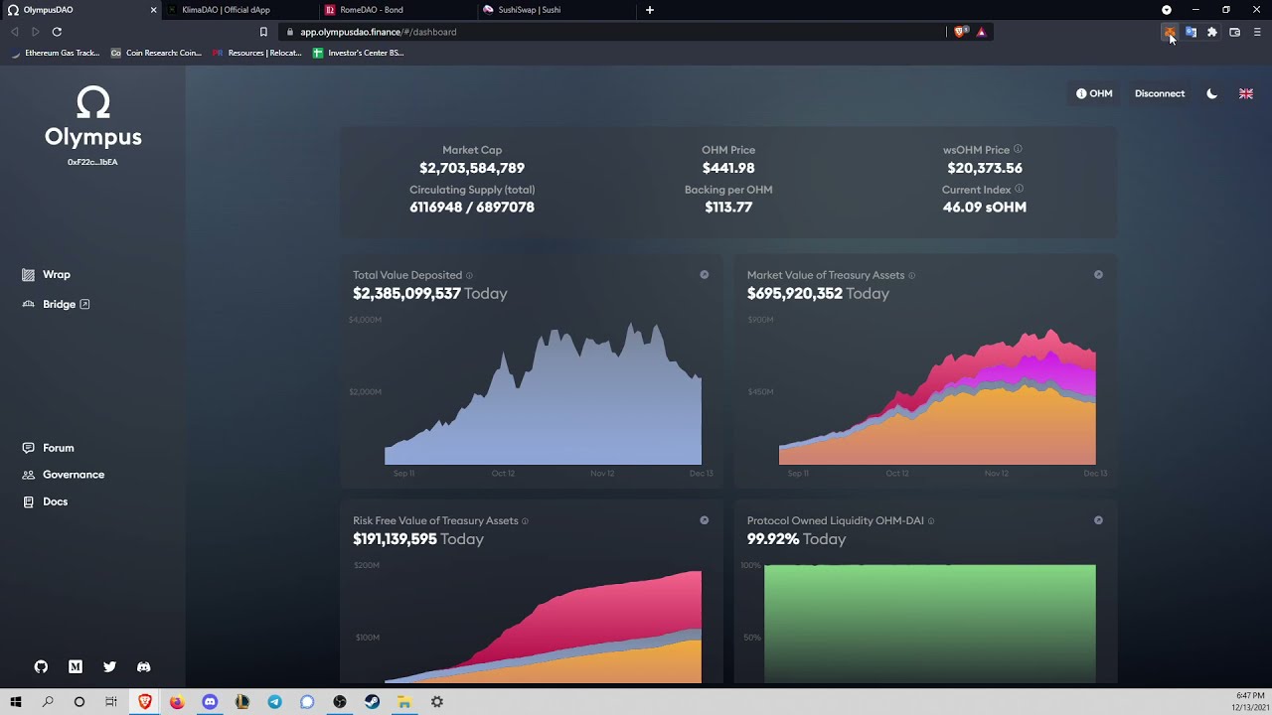The image size is (1272, 715).
Task: Reload the page
Action: (x=57, y=32)
